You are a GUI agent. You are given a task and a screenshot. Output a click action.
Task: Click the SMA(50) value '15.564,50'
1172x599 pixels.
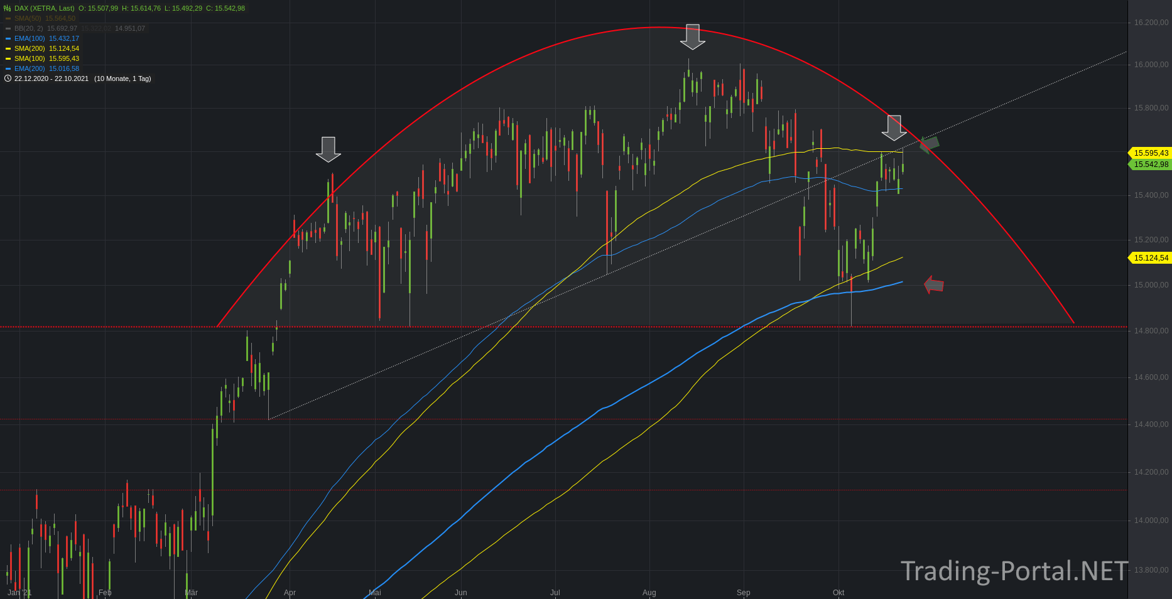click(60, 18)
